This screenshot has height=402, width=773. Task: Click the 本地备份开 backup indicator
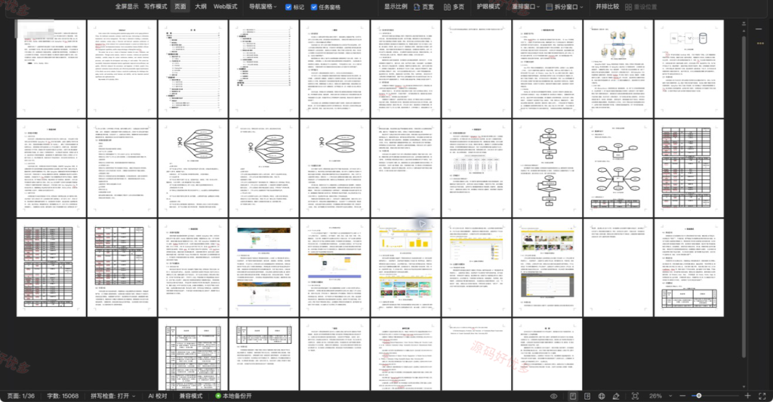pos(234,396)
